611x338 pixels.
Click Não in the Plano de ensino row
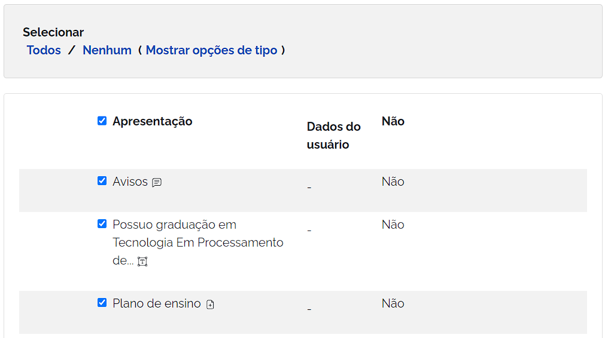click(x=393, y=303)
